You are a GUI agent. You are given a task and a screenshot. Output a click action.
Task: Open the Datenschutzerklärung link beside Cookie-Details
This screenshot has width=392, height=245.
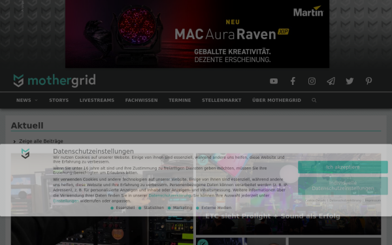(345, 201)
